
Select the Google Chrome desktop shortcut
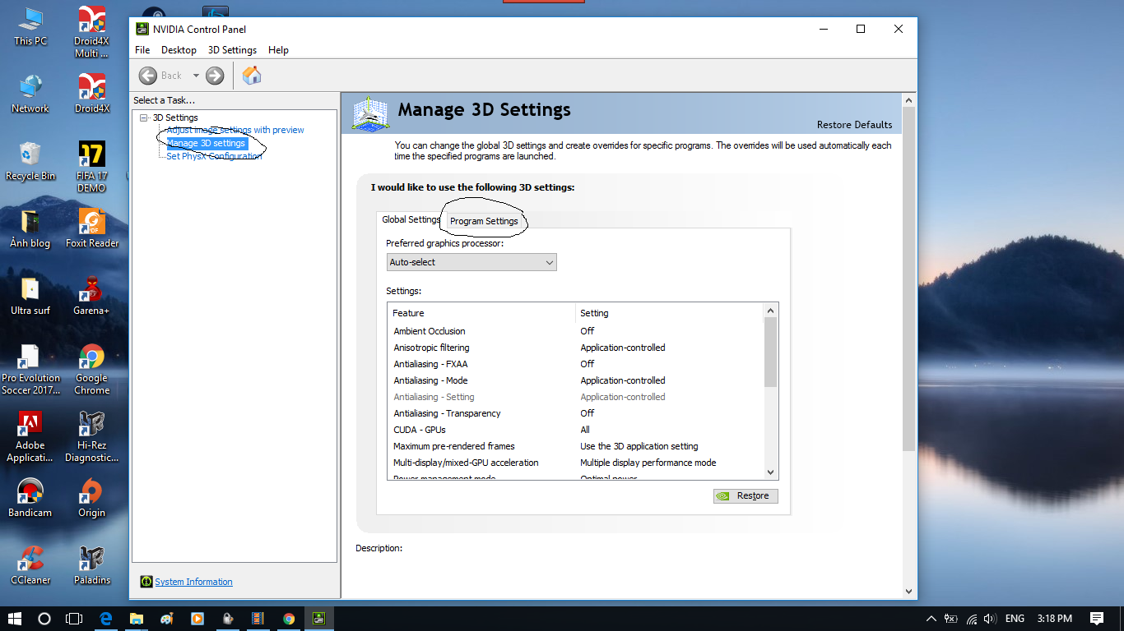91,370
